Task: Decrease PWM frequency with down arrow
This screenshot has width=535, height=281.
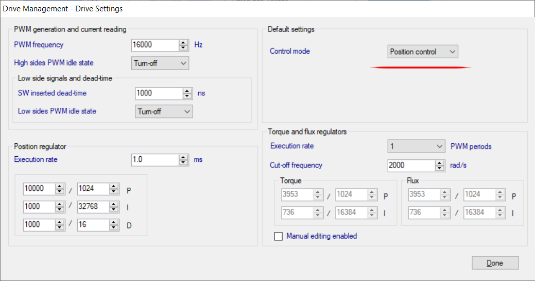Action: point(183,48)
